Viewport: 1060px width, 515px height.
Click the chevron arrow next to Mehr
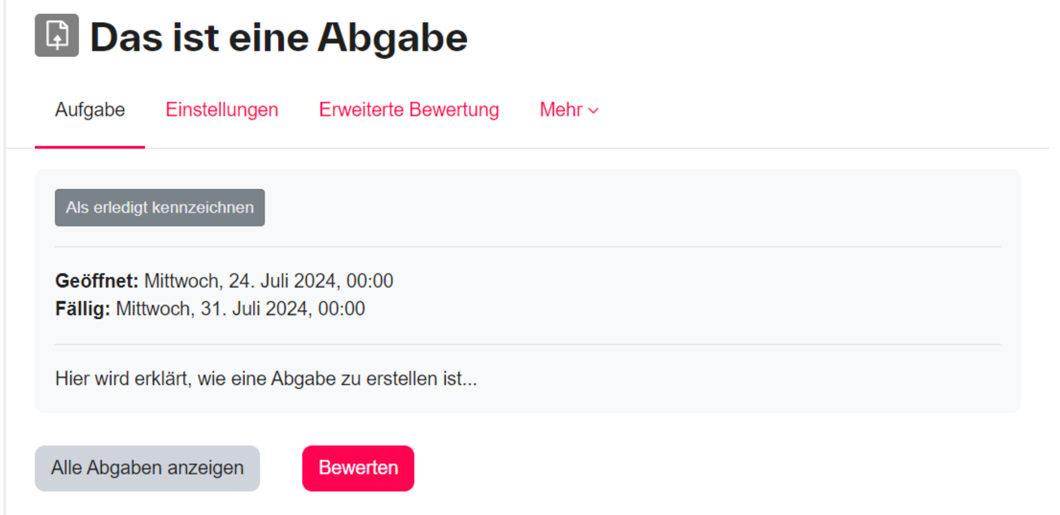(593, 111)
